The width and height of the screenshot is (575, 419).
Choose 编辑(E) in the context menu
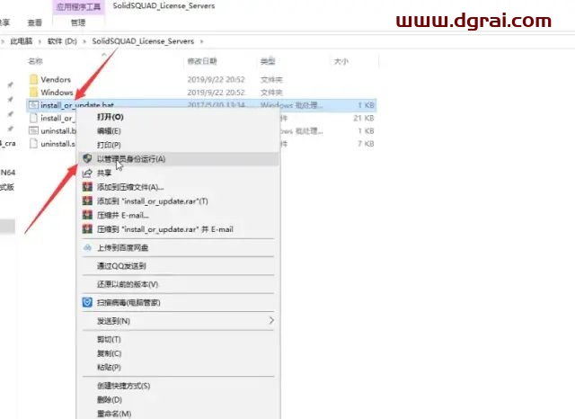pyautogui.click(x=178, y=130)
